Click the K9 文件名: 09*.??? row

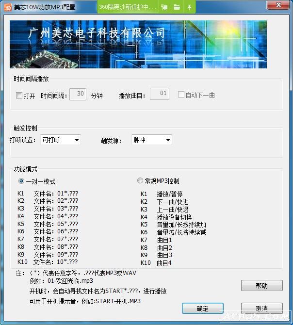click(x=48, y=254)
